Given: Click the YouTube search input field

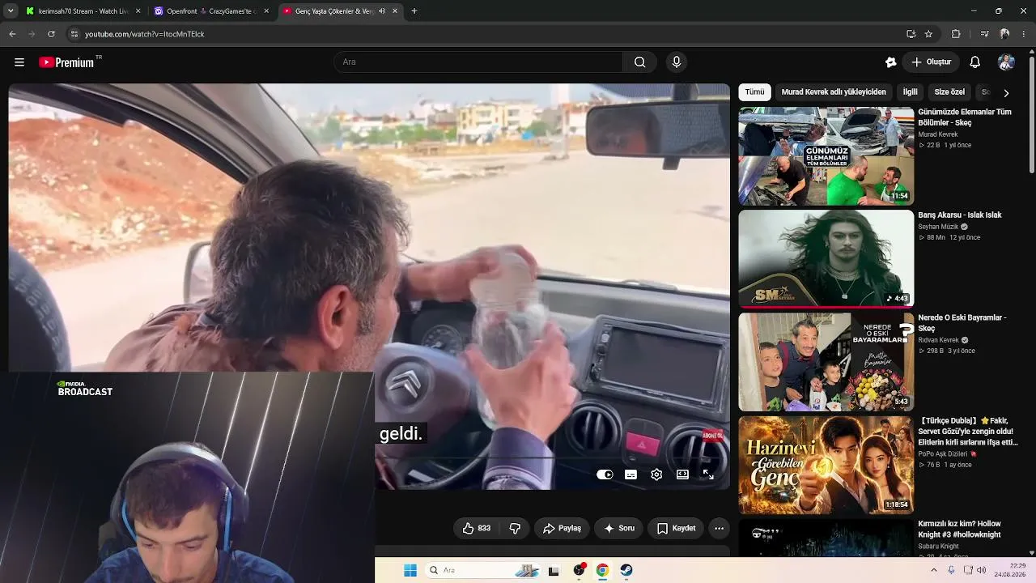Looking at the screenshot, I should click(x=478, y=62).
